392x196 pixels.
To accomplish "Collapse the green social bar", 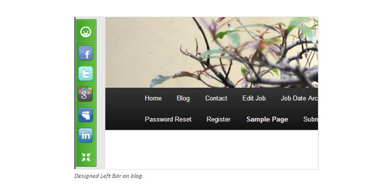I will click(86, 157).
